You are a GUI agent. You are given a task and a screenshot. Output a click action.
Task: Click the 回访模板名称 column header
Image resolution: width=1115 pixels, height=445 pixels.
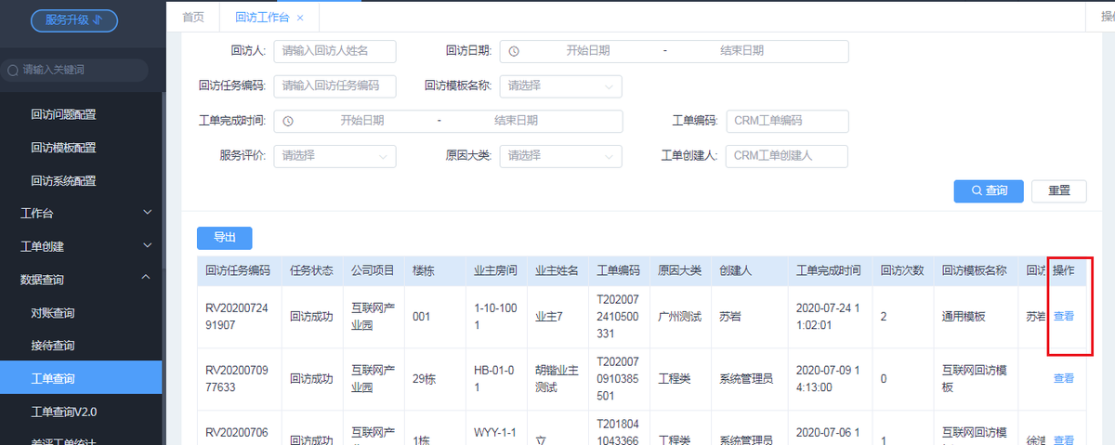[975, 271]
